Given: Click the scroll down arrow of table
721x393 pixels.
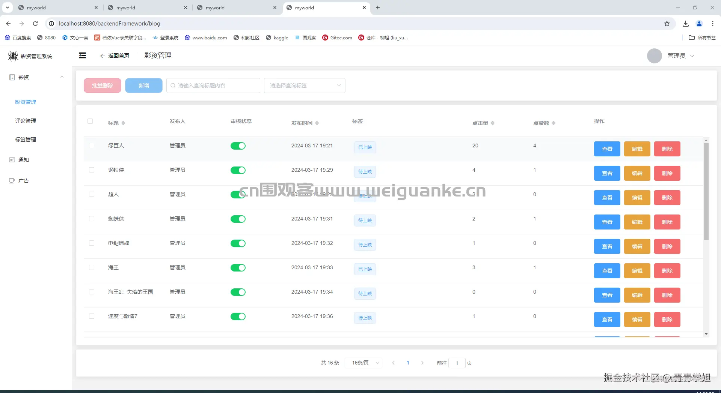Looking at the screenshot, I should coord(706,334).
